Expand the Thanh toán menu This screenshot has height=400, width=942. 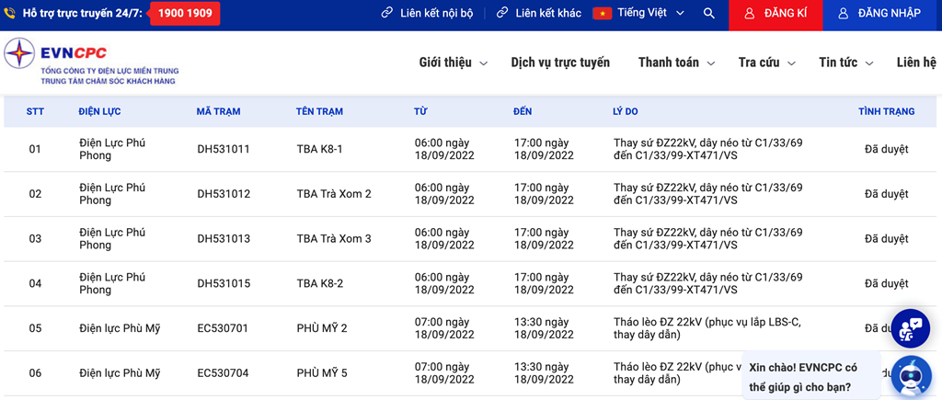pos(676,63)
